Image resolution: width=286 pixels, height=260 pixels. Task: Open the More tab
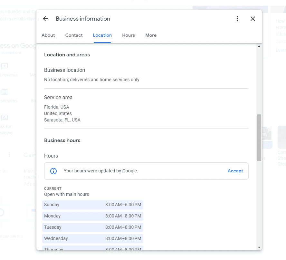[151, 35]
